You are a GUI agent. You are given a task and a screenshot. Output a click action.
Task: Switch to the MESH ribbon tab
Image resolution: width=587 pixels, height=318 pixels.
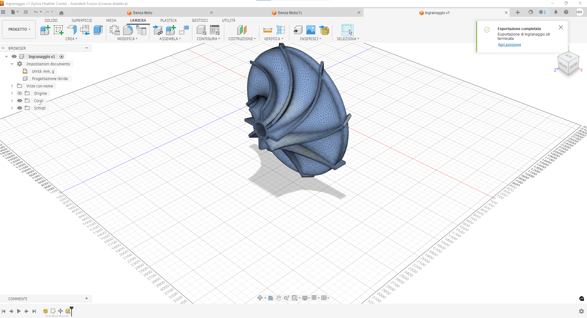click(x=111, y=21)
